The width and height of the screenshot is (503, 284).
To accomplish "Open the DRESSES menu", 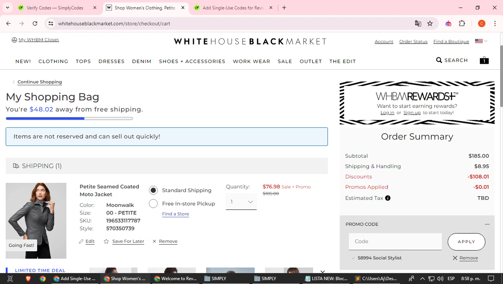I will (x=111, y=61).
